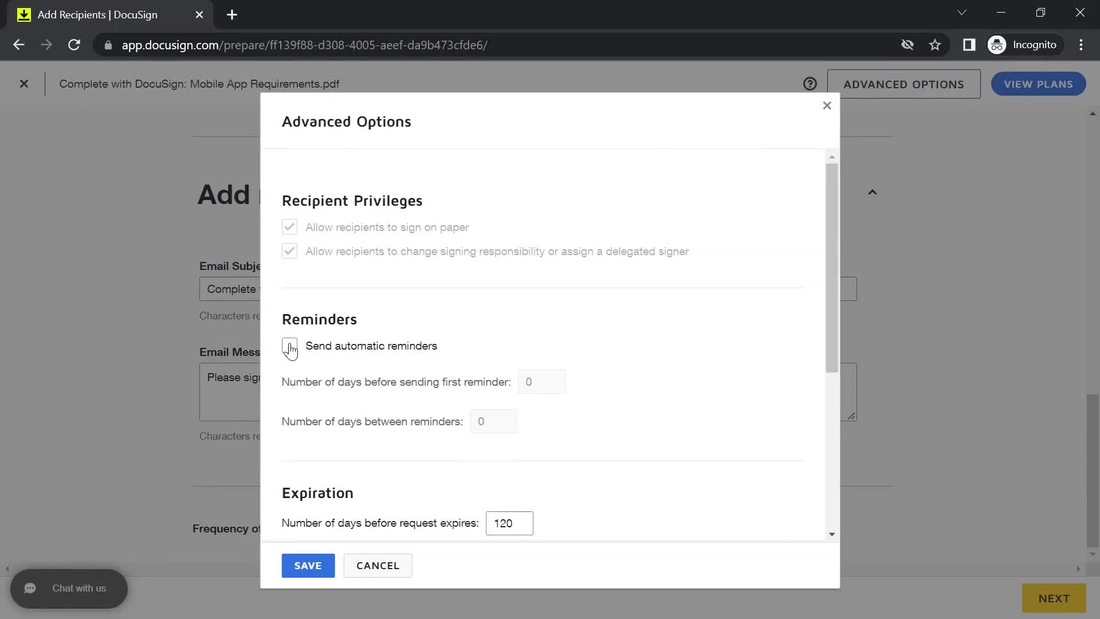Image resolution: width=1100 pixels, height=619 pixels.
Task: Toggle Send automatic reminders checkbox
Action: point(289,346)
